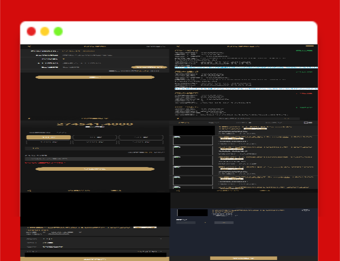Select the highlighted gold amount option in the top row

48,137
